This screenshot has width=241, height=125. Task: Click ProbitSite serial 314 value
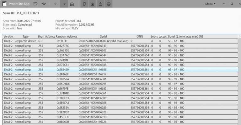click(78, 21)
